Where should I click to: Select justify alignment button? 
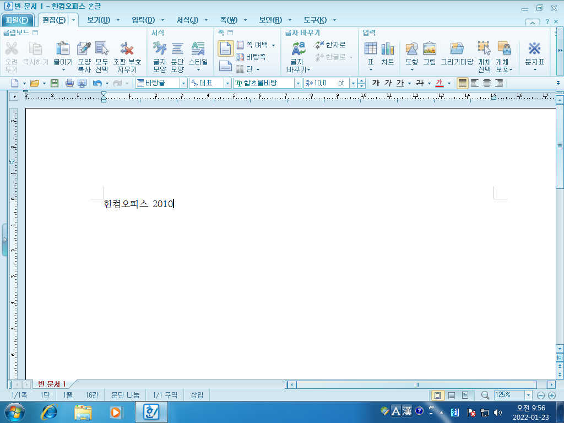(463, 83)
